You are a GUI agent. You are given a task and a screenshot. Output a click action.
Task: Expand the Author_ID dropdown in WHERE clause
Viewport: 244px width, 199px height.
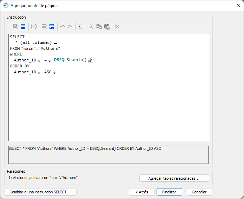tap(39, 61)
